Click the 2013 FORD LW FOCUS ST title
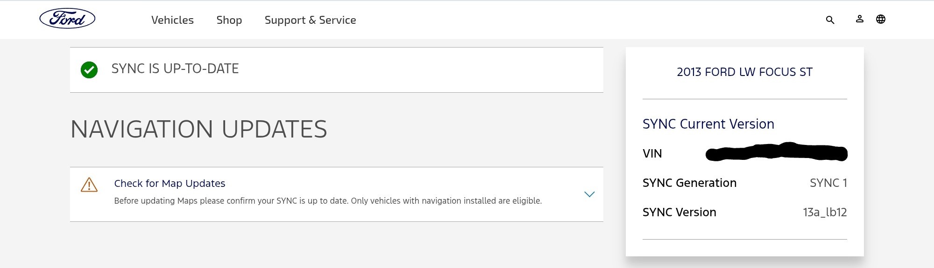The width and height of the screenshot is (934, 268). pyautogui.click(x=744, y=72)
